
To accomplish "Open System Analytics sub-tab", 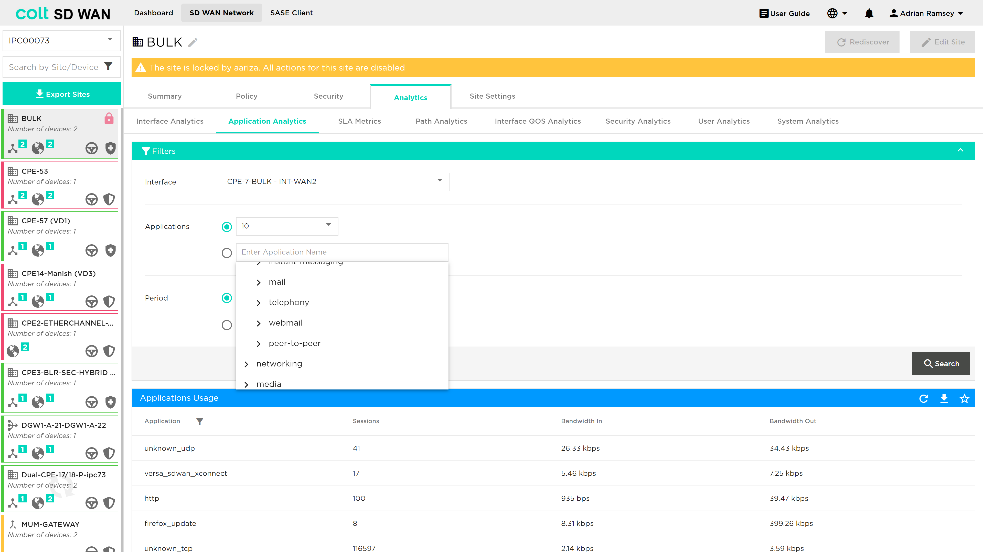I will pyautogui.click(x=808, y=121).
